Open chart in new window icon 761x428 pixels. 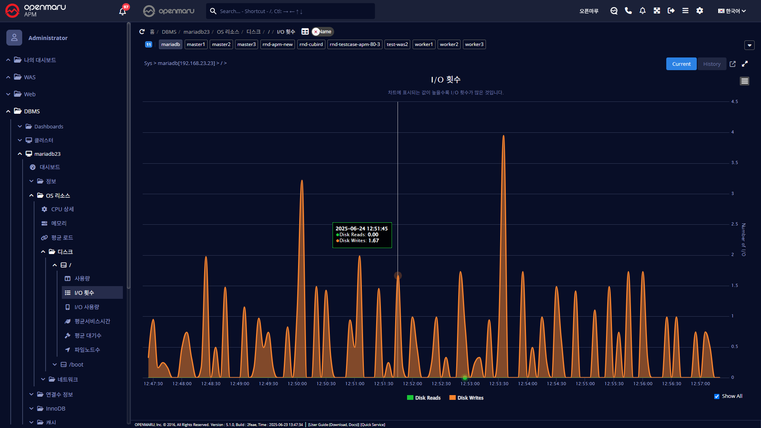tap(732, 64)
